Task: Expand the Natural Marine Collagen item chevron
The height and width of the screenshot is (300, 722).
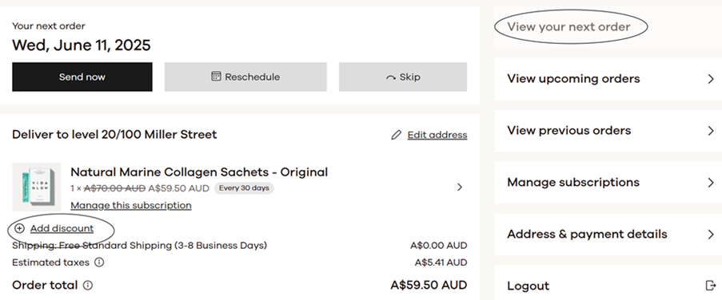Action: click(460, 187)
